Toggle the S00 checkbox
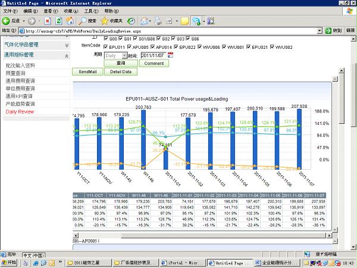Viewport: 357px width, 268px height. coord(106,38)
